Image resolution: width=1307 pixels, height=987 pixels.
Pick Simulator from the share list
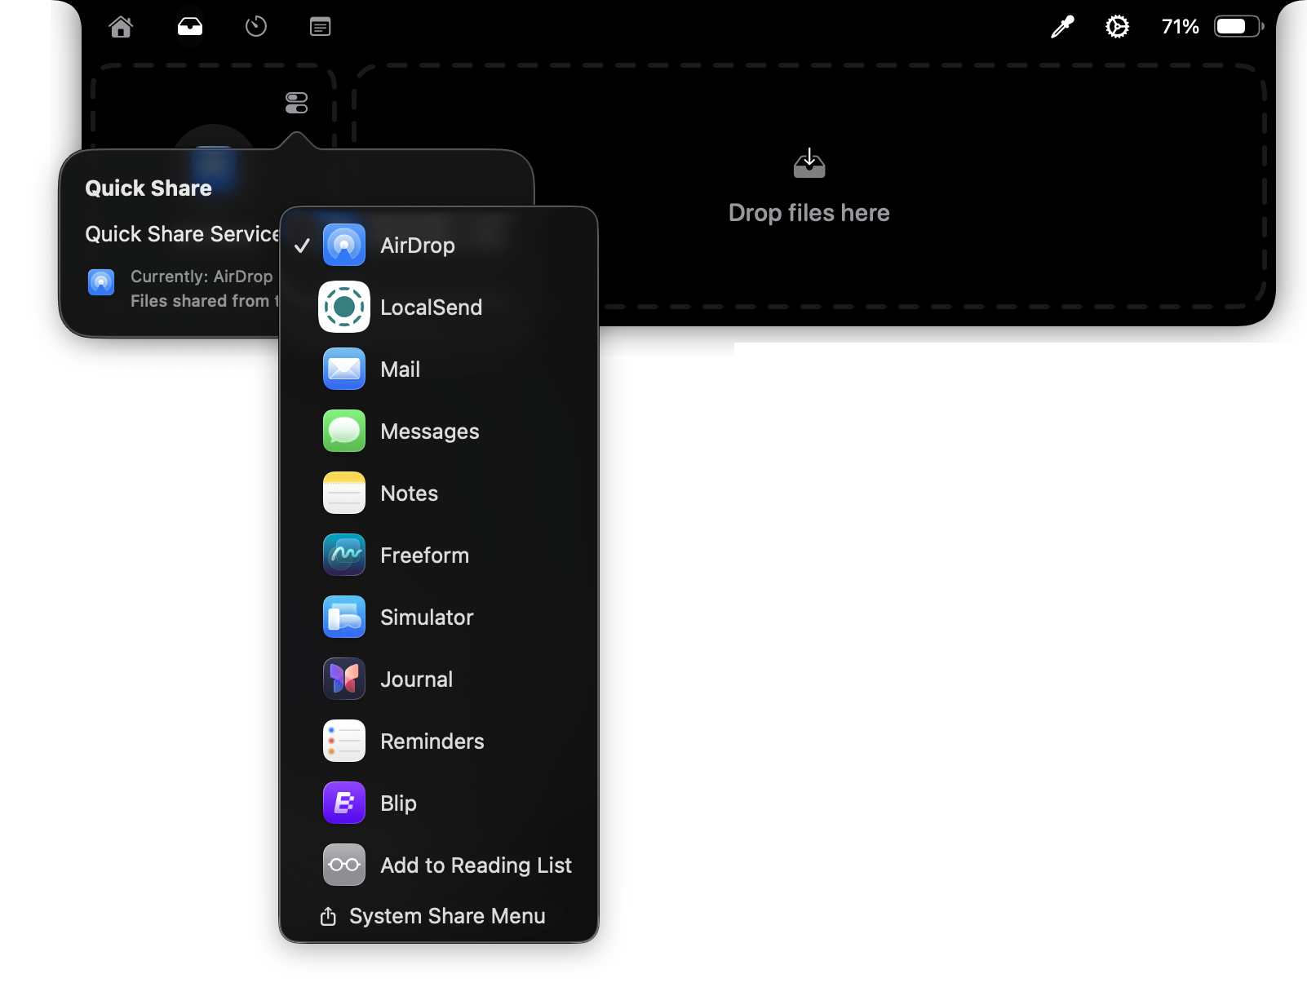coord(439,617)
